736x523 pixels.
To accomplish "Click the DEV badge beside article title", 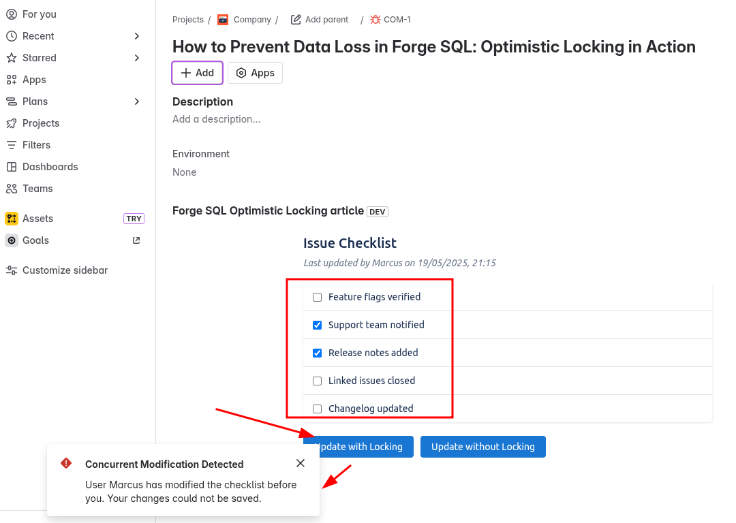I will point(378,212).
